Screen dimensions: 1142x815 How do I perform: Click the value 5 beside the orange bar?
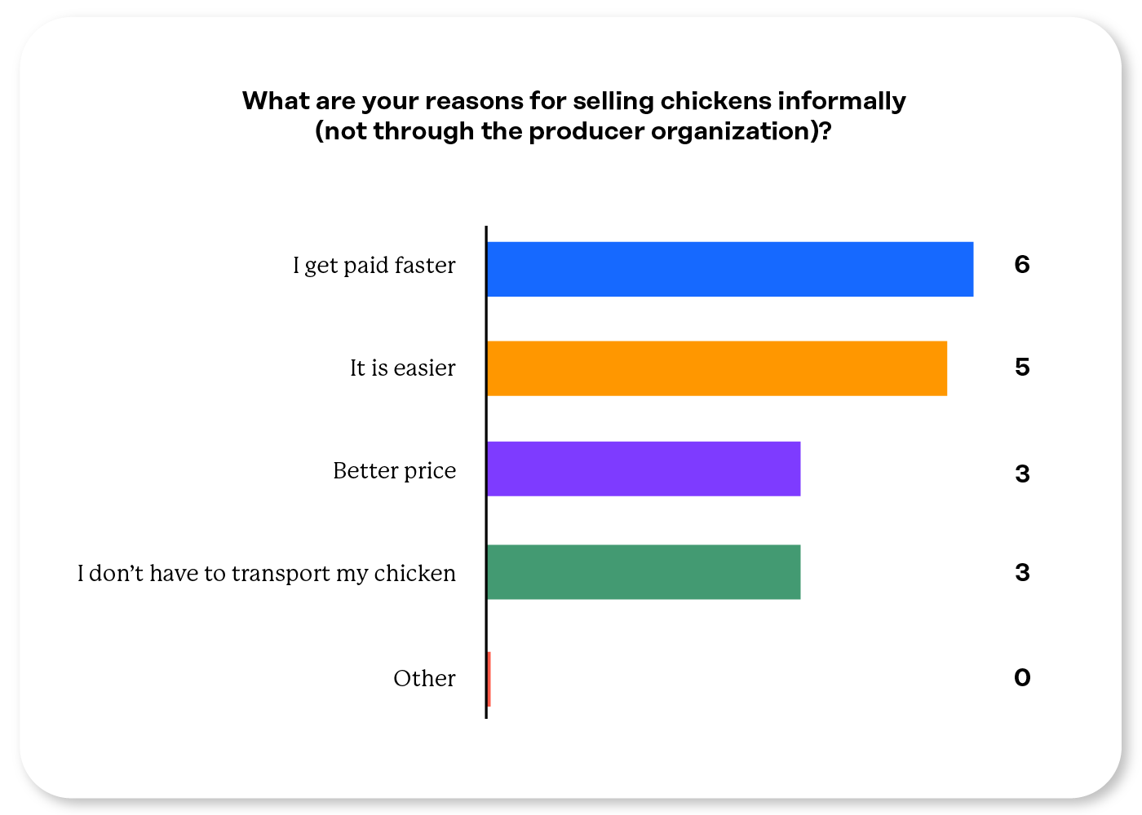[x=1022, y=367]
